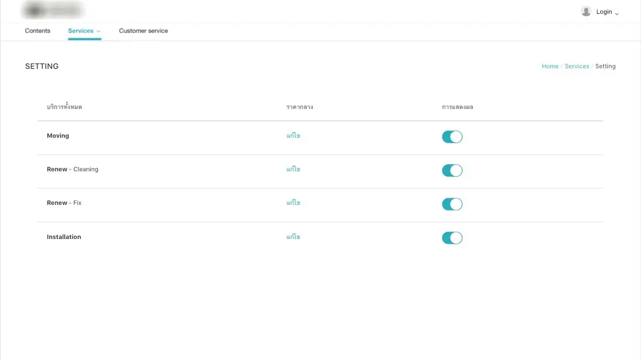Toggle visibility for Renew - Fix
Screen dimensions: 641x360
(x=452, y=204)
